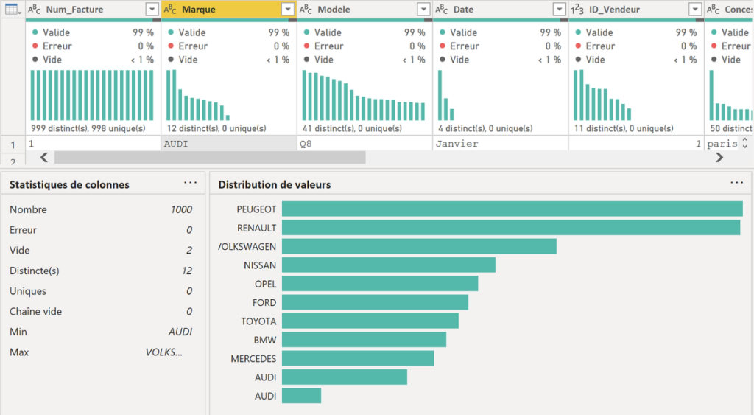Screen dimensions: 754x415
Task: Change data type via Marque ABC icon
Action: point(170,9)
